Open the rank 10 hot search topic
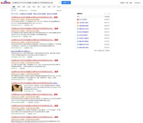143x123 pixels. click(84, 48)
